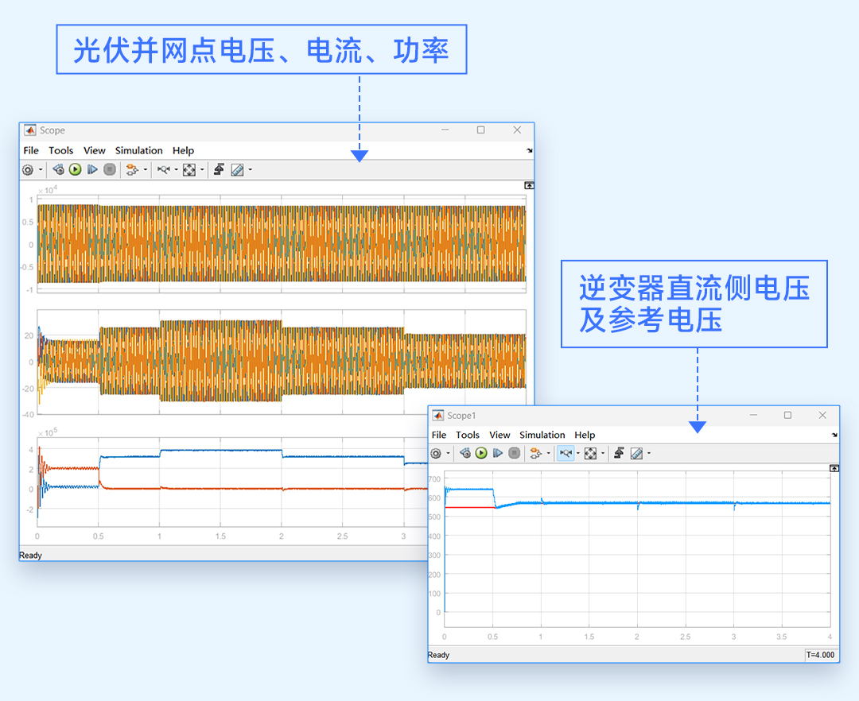The height and width of the screenshot is (701, 859).
Task: Click Triggers icon in Scope1 window
Action: pos(619,453)
